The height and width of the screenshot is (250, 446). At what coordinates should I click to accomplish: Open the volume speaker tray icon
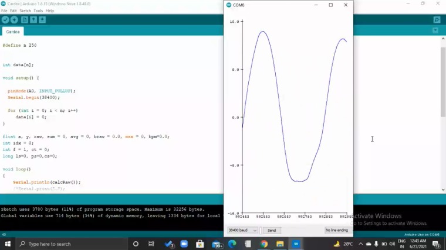click(x=392, y=244)
